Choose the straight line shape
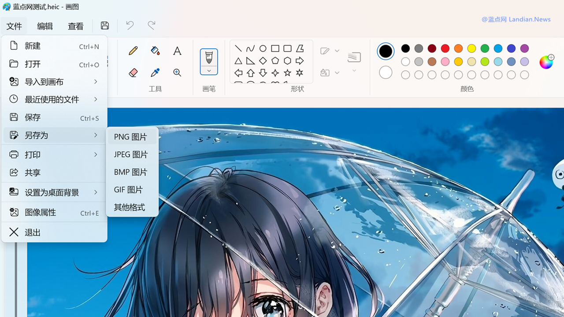This screenshot has width=564, height=317. tap(238, 48)
